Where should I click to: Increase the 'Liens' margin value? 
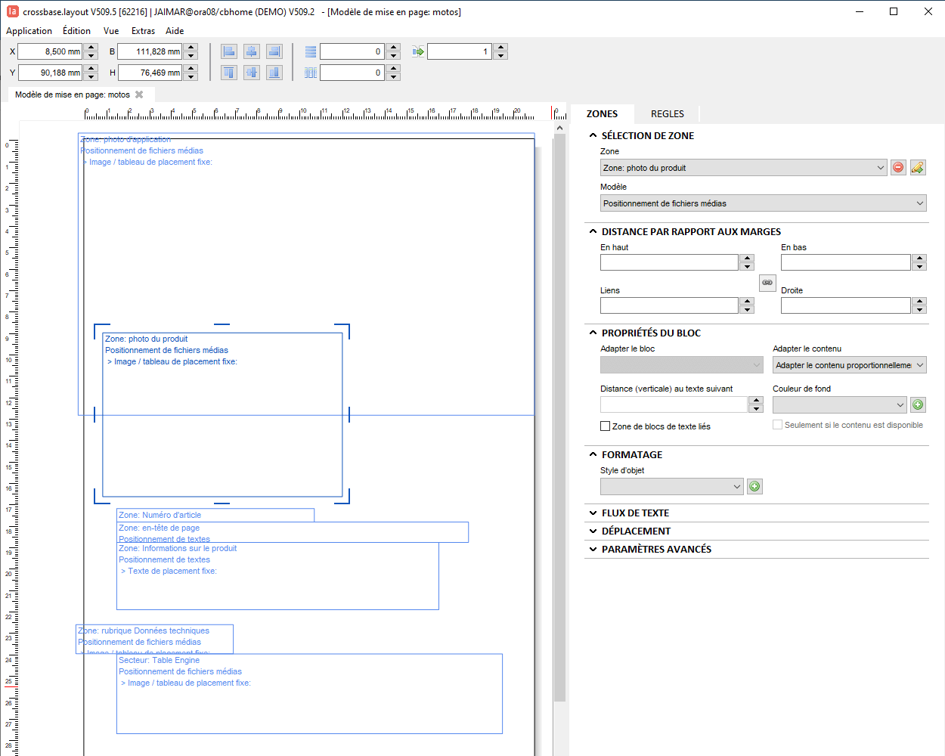(748, 302)
